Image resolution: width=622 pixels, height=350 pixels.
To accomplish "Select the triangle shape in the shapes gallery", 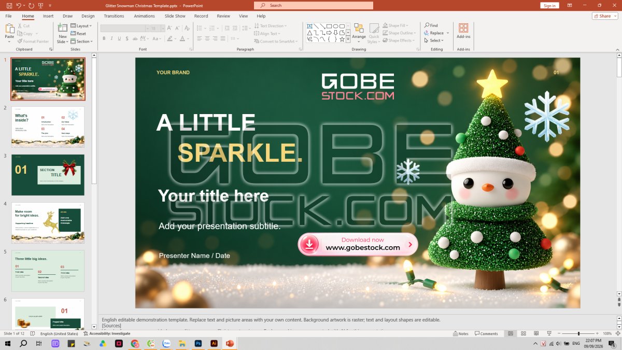I will 309,33.
